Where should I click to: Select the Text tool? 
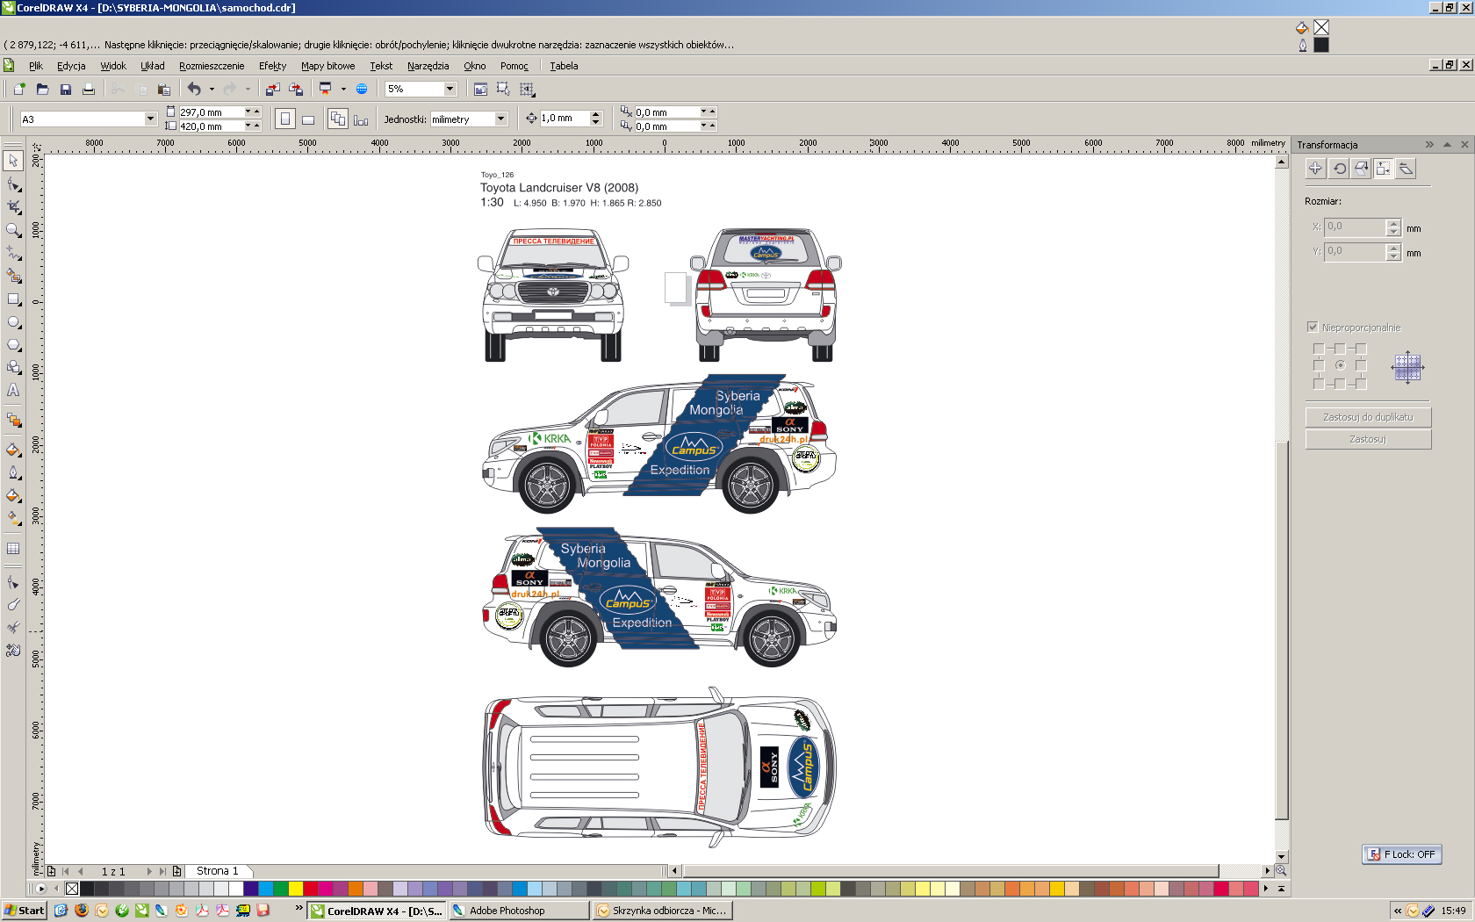tap(13, 391)
